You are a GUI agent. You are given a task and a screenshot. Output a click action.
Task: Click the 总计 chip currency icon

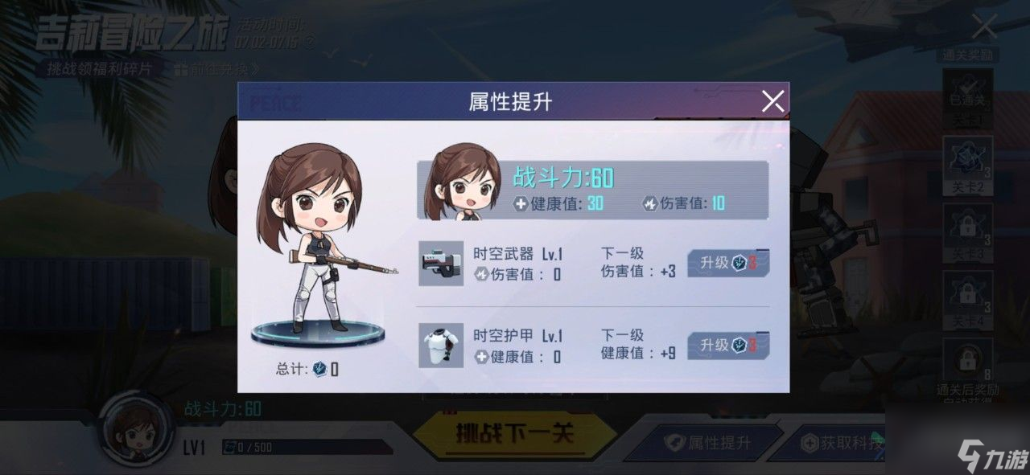click(320, 369)
